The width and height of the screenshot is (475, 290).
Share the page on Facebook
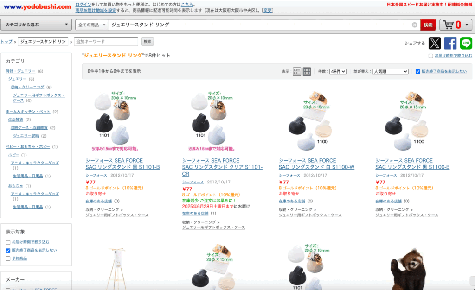(x=450, y=43)
